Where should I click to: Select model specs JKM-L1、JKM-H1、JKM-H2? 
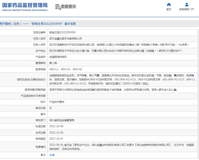tap(66, 69)
